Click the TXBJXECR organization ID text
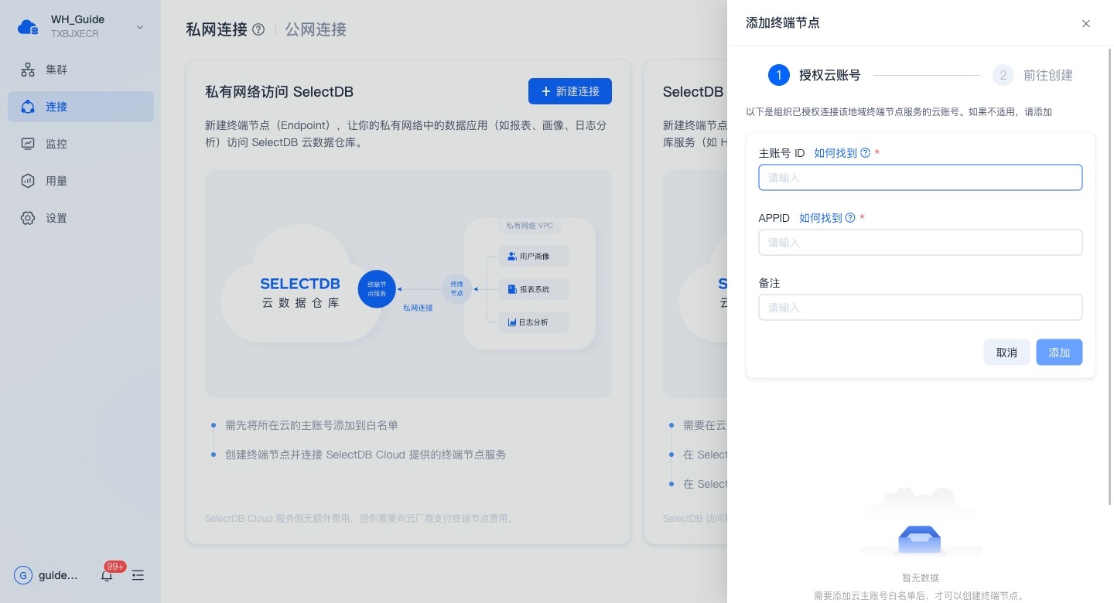 [75, 34]
